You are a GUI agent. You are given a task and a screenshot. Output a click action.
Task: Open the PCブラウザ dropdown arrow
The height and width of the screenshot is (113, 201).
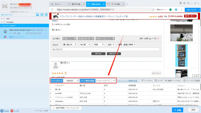point(199,10)
